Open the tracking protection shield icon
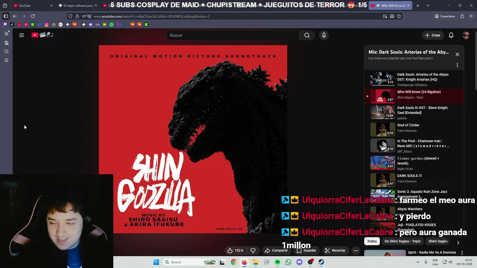Image resolution: width=477 pixels, height=268 pixels. point(70,16)
